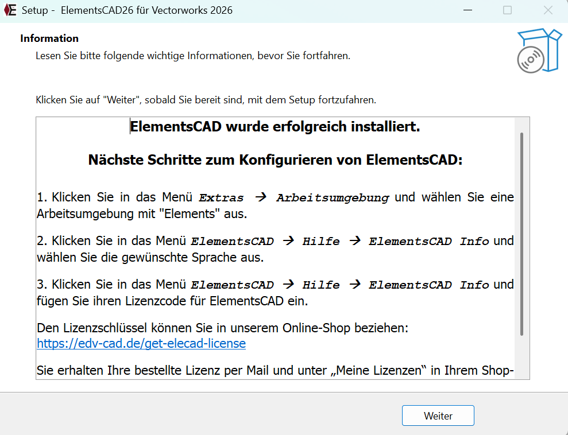
Task: Click the Setup window title text
Action: click(127, 10)
